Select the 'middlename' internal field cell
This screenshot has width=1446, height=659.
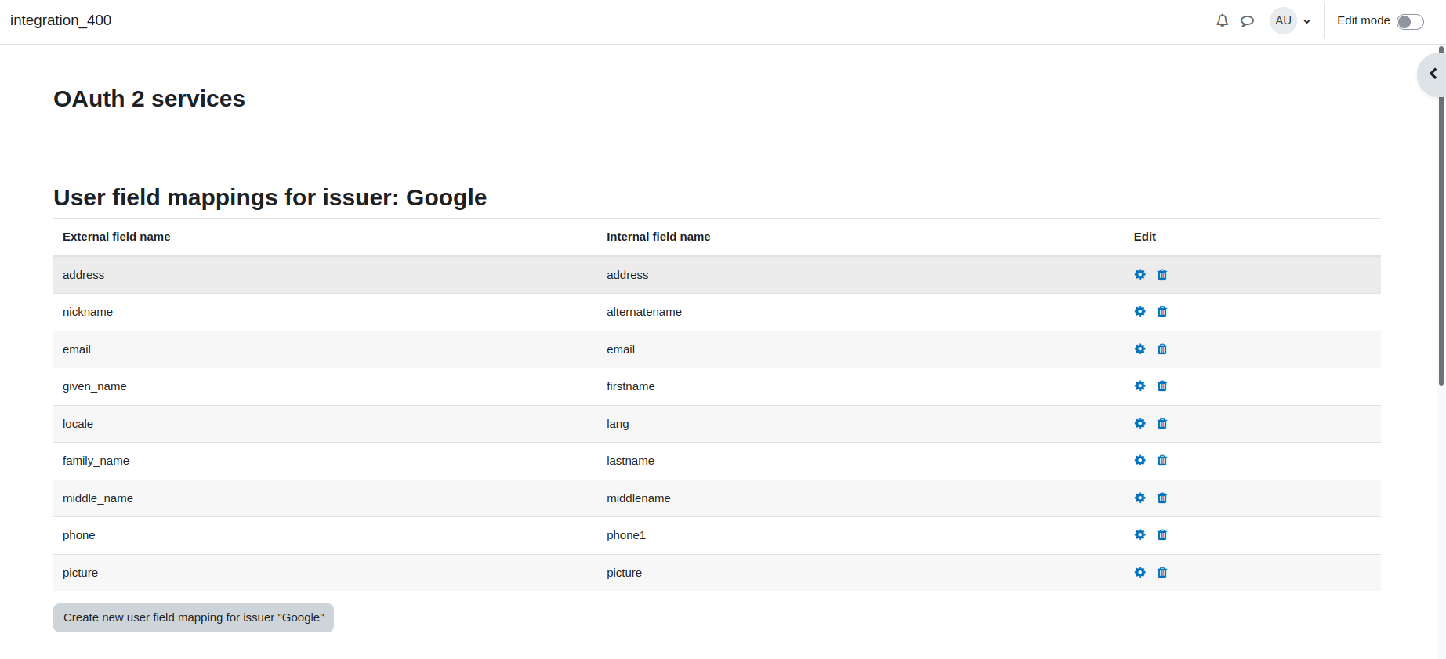tap(861, 498)
